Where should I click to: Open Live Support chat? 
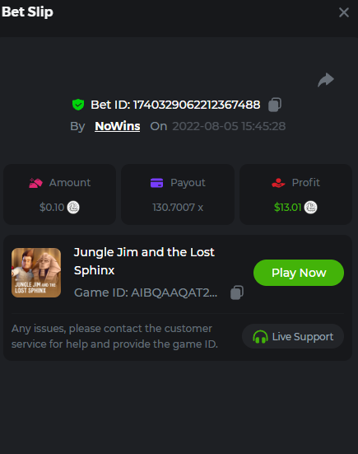[293, 336]
